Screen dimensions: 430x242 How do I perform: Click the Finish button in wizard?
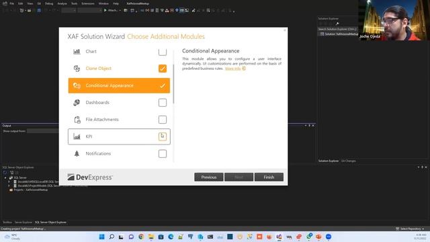coord(269,177)
